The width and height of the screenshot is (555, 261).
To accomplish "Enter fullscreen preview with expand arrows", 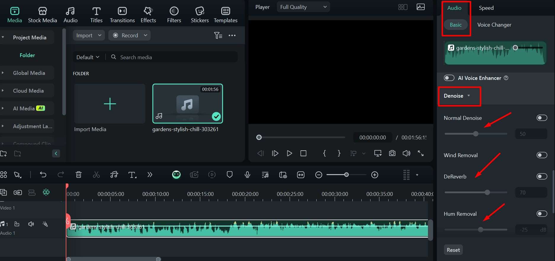I will click(421, 153).
